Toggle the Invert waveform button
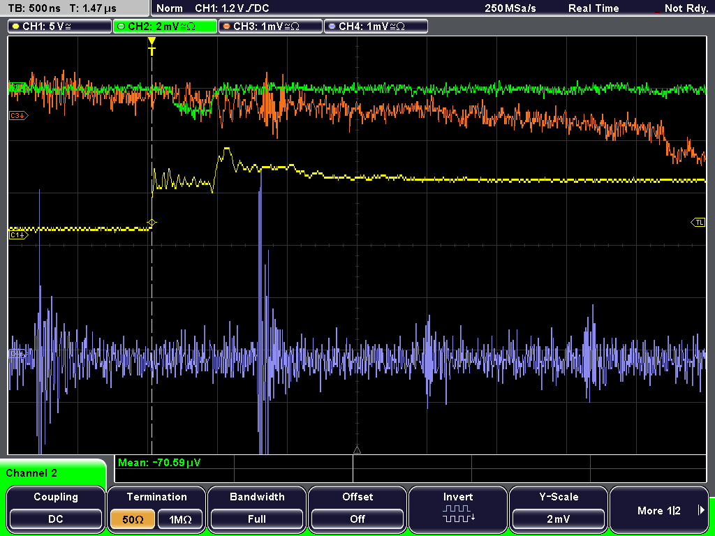Viewport: 715px width, 536px height. (458, 509)
